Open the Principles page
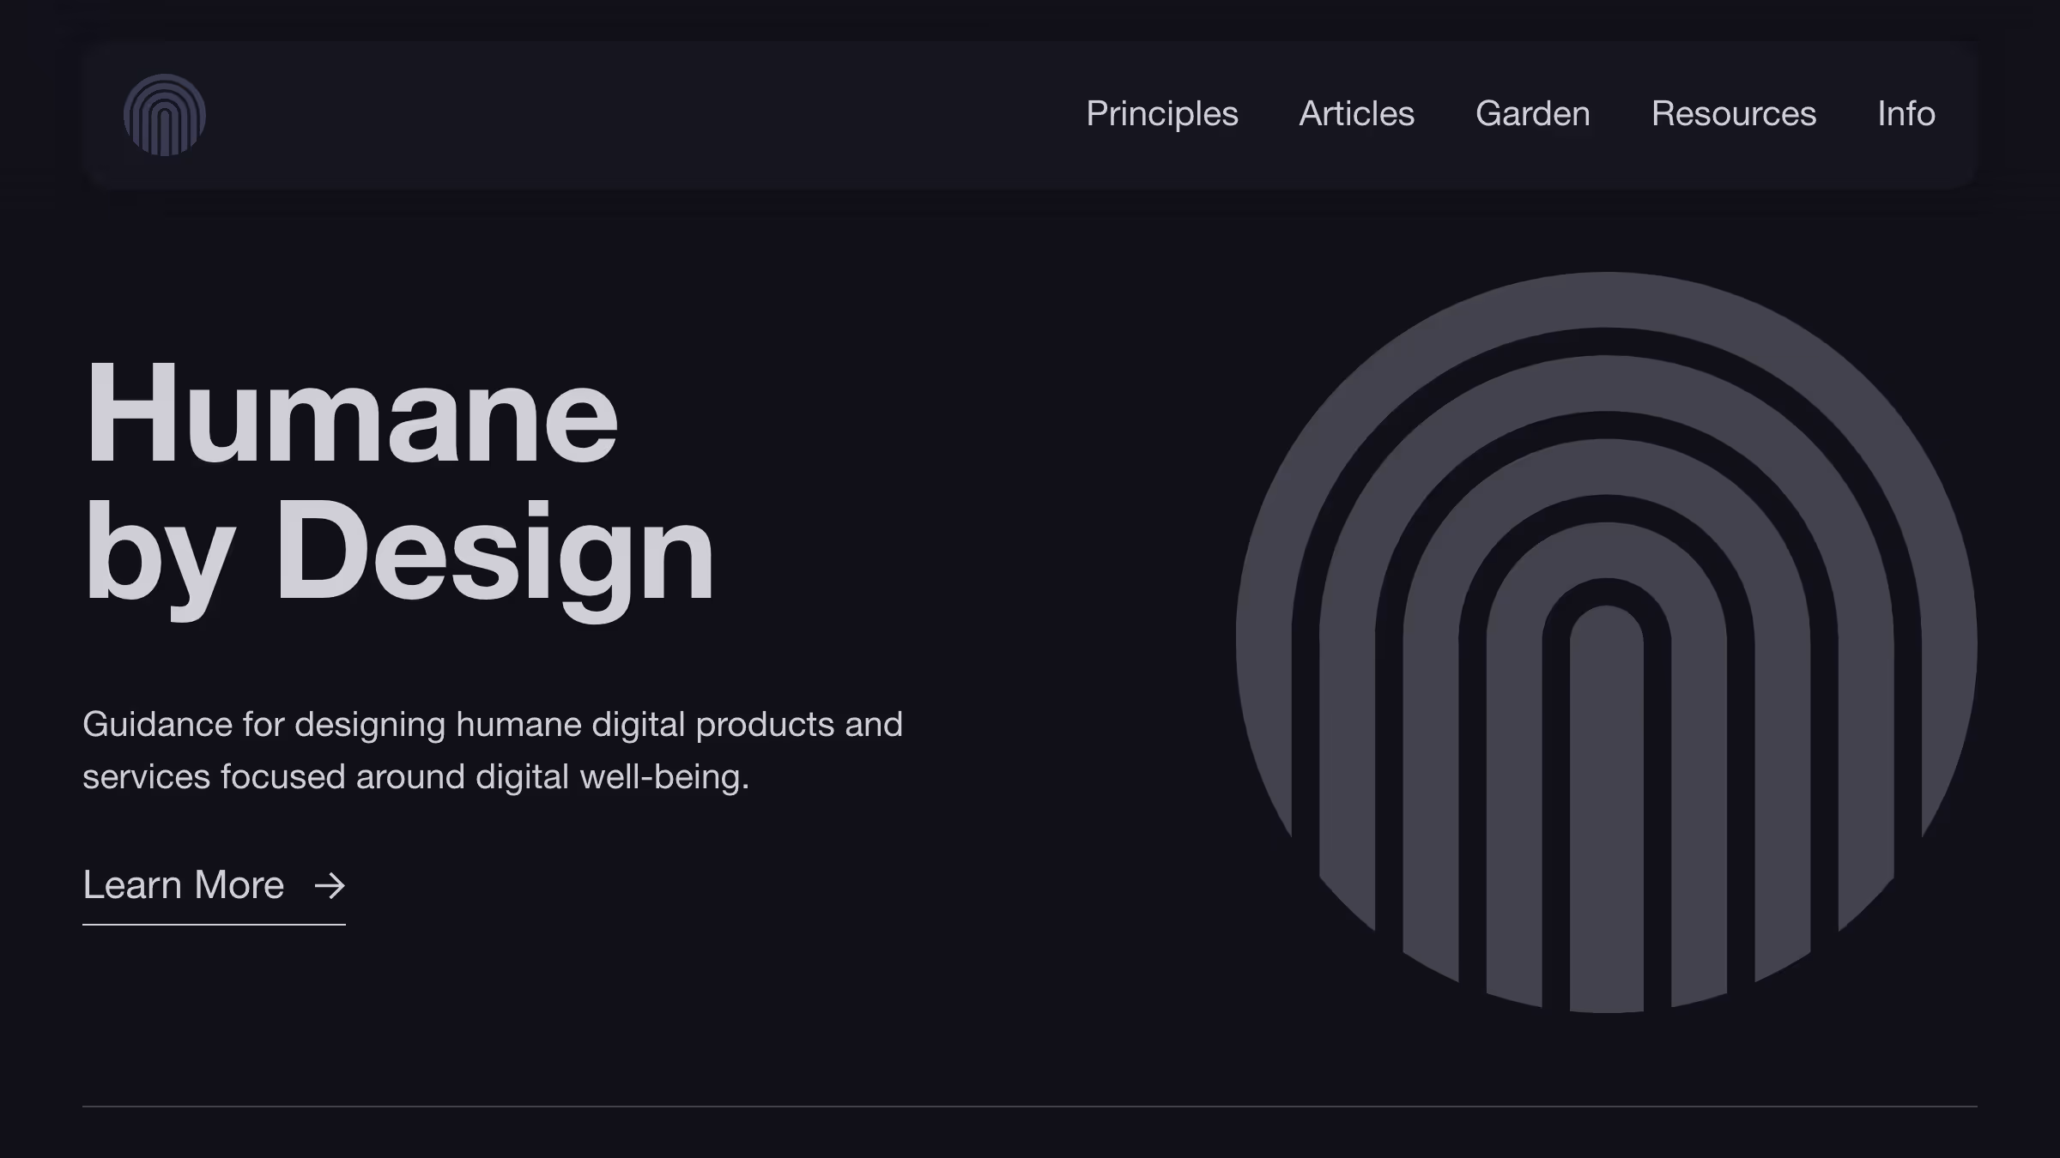2060x1158 pixels. click(x=1163, y=114)
